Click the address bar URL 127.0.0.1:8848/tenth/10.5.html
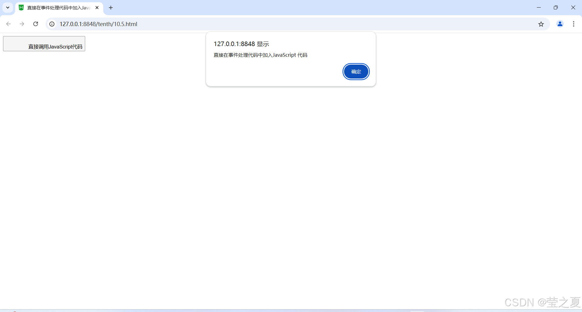Image resolution: width=582 pixels, height=312 pixels. (98, 24)
